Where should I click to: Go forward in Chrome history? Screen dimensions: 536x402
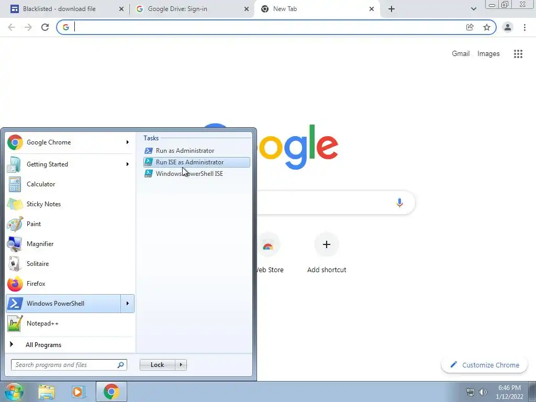pyautogui.click(x=28, y=27)
